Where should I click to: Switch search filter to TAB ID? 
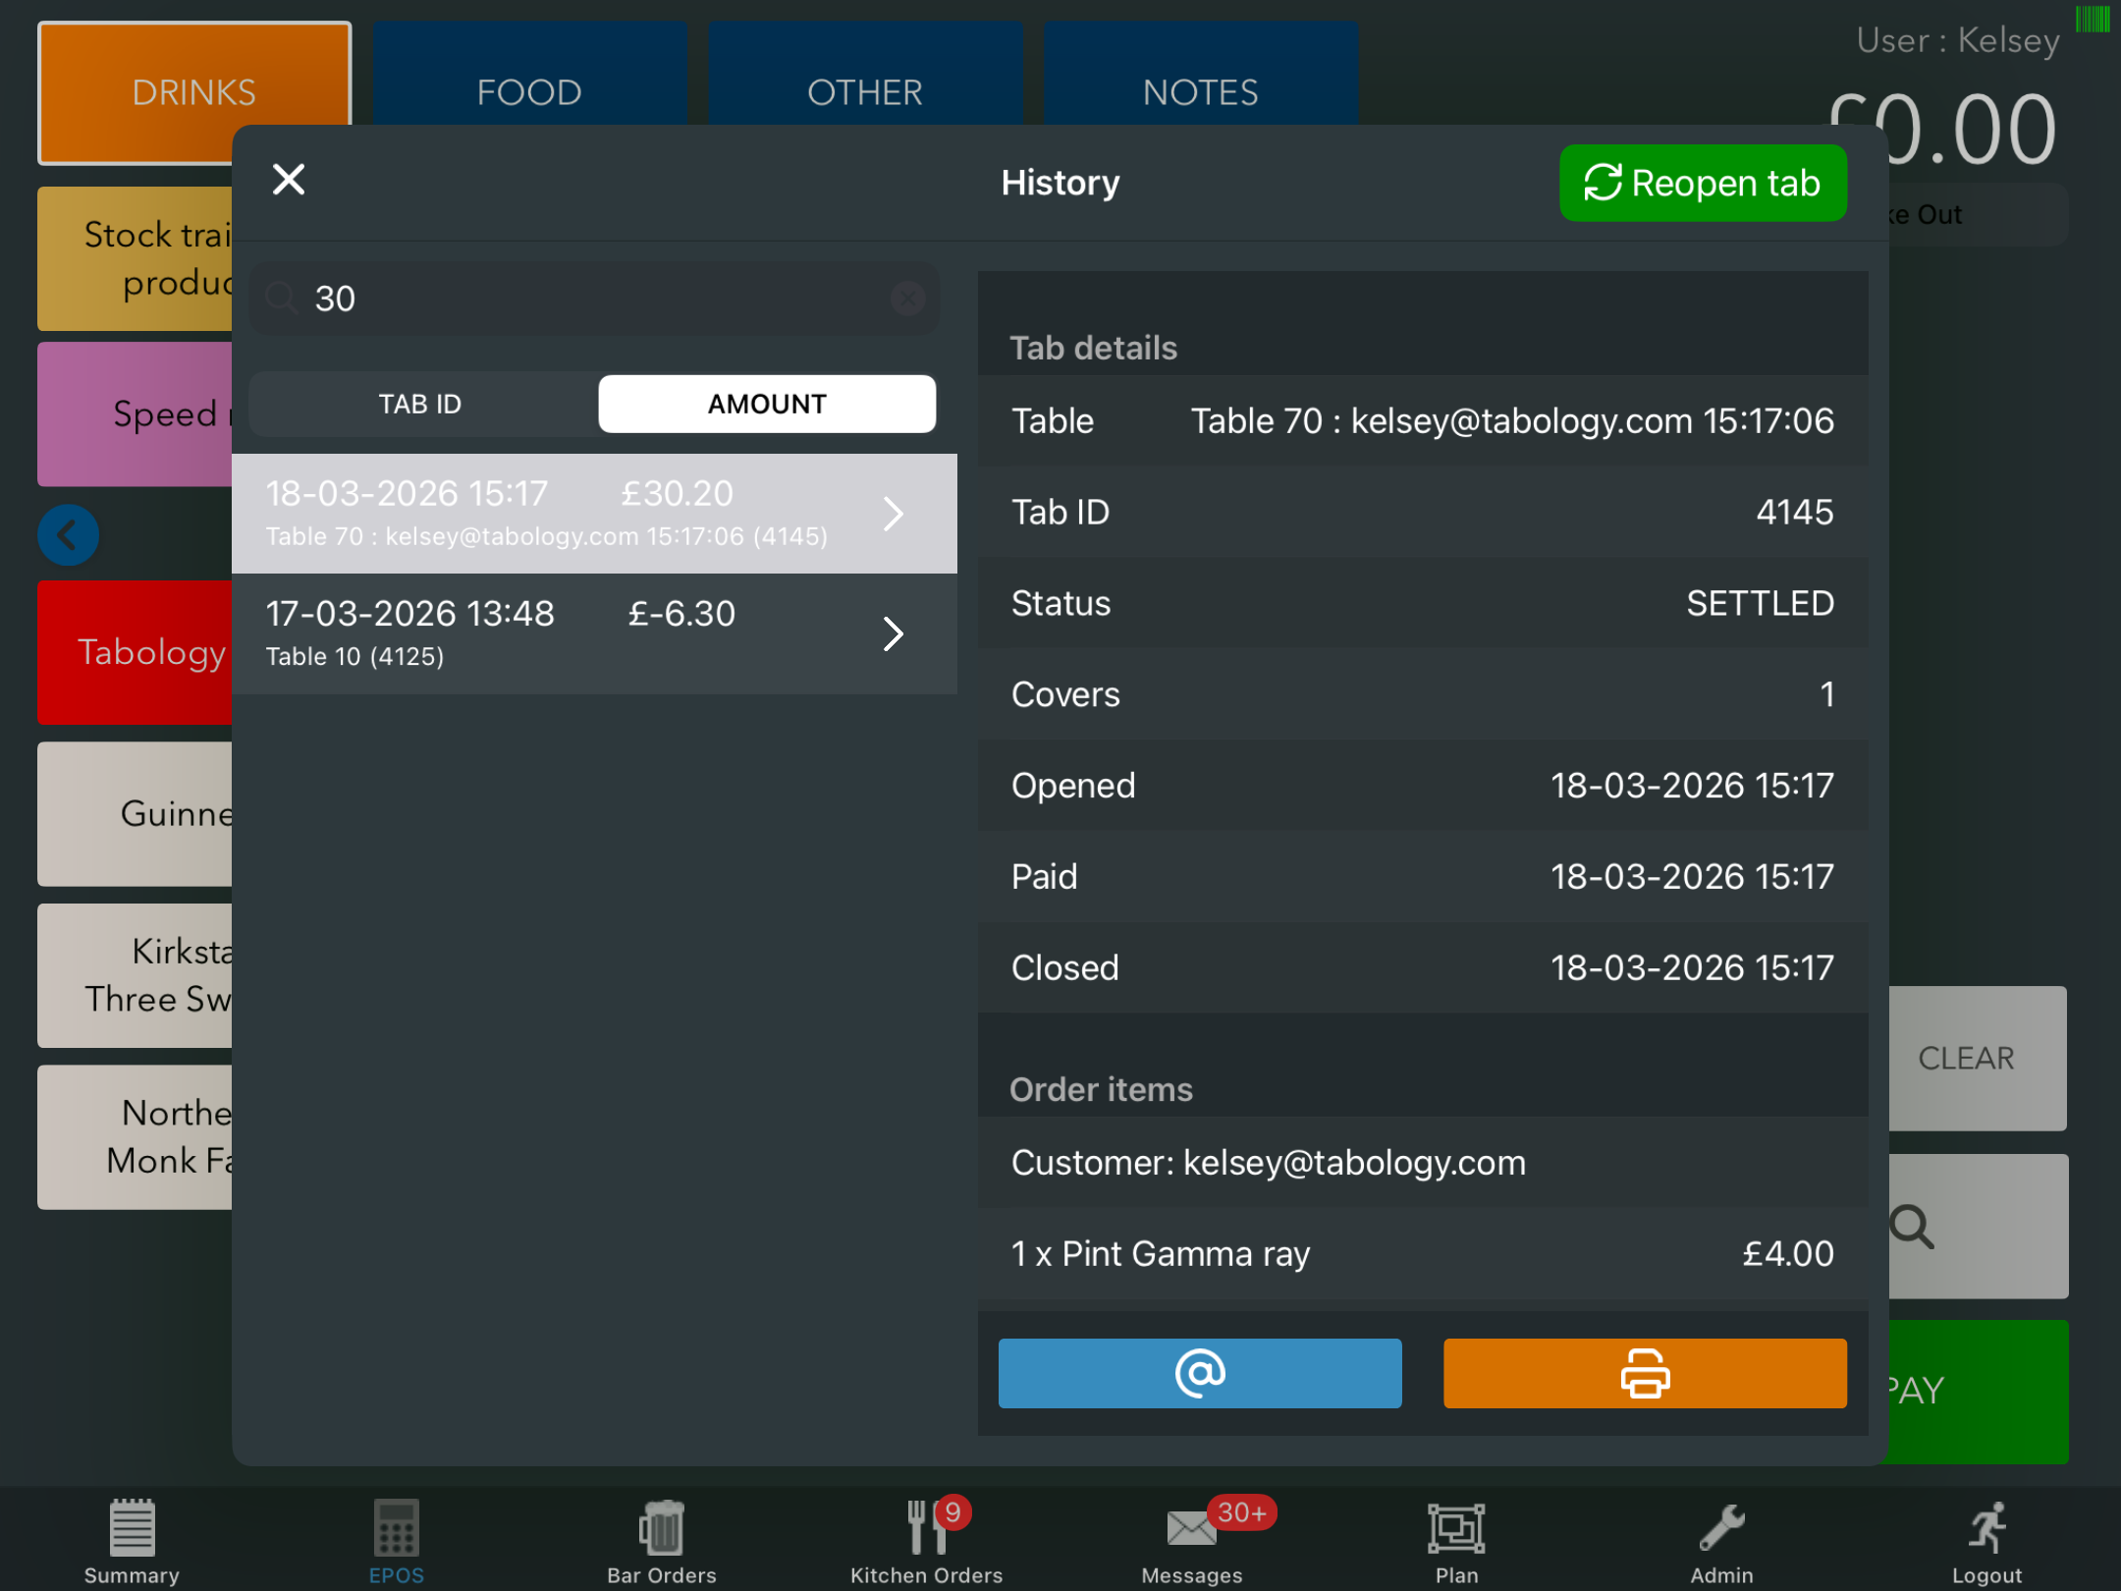click(420, 404)
